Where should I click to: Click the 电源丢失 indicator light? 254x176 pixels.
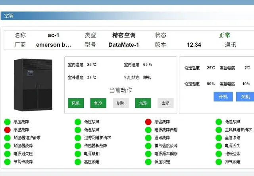219,146
